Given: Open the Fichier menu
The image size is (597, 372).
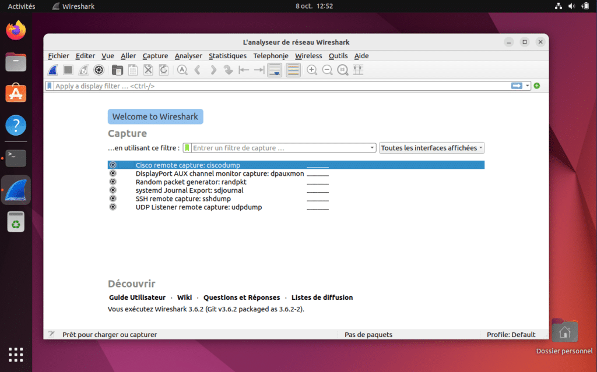Looking at the screenshot, I should (59, 56).
